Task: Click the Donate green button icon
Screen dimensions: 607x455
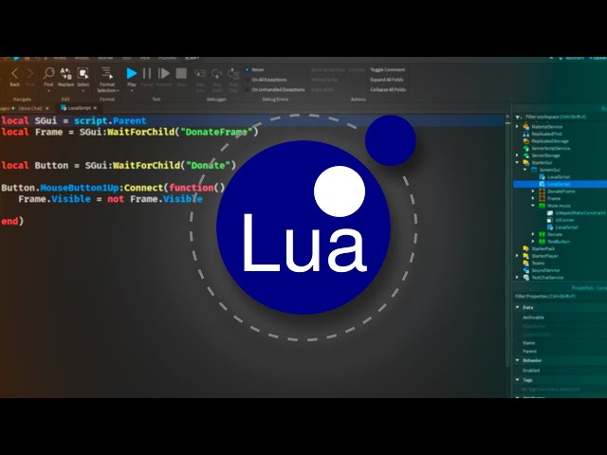Action: pos(543,234)
